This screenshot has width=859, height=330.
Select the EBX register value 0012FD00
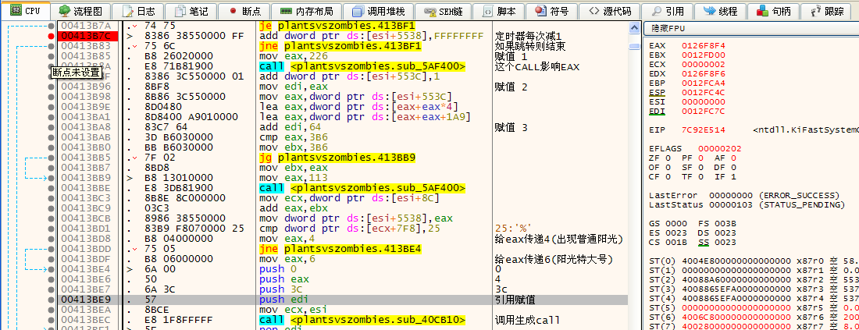click(x=704, y=55)
